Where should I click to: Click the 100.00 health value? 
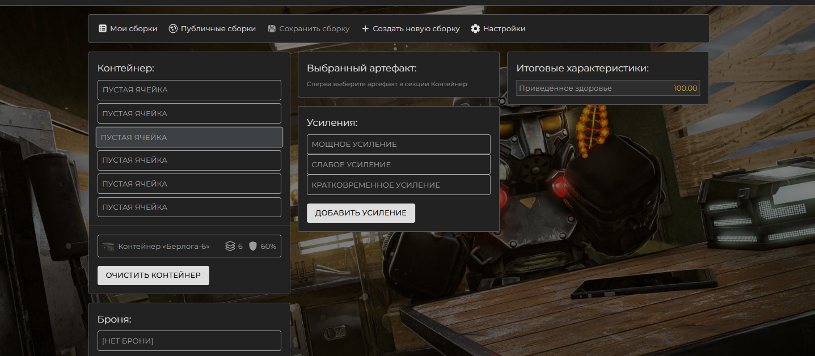click(685, 88)
